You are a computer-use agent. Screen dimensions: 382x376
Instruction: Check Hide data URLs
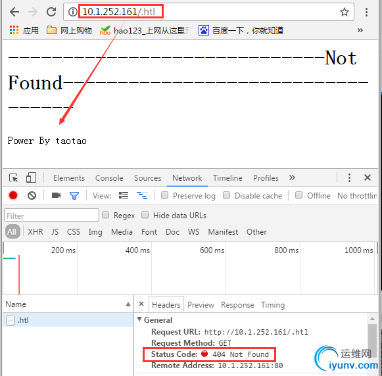click(145, 215)
